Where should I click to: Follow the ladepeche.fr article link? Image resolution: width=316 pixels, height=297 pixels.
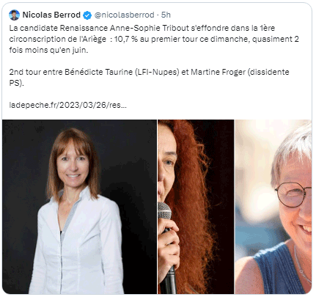pyautogui.click(x=67, y=105)
